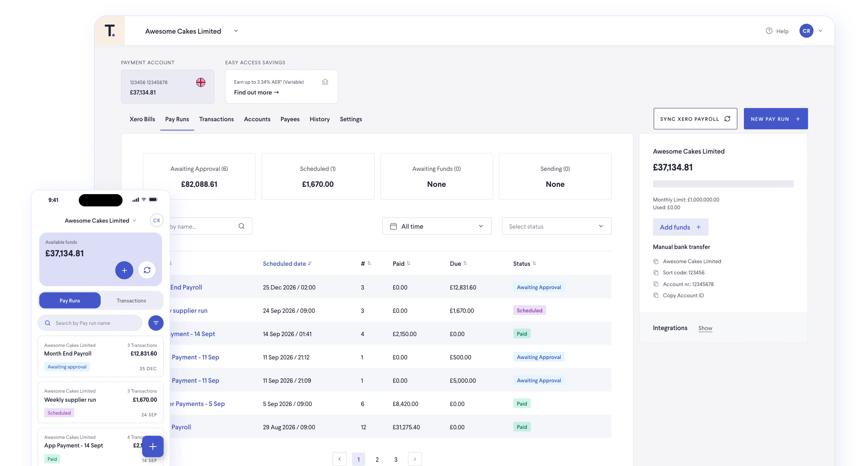Sort table by Status column arrows

(534, 263)
